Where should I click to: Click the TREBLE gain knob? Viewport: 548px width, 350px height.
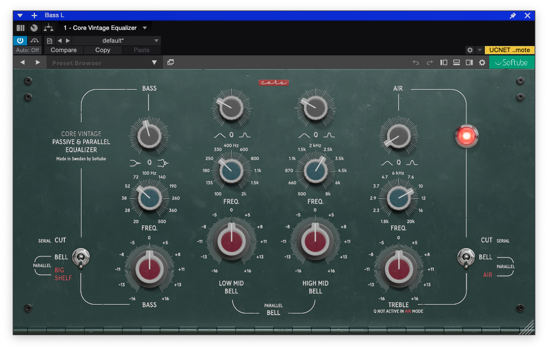tap(398, 269)
